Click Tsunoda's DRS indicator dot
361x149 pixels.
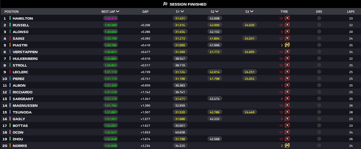point(319,112)
